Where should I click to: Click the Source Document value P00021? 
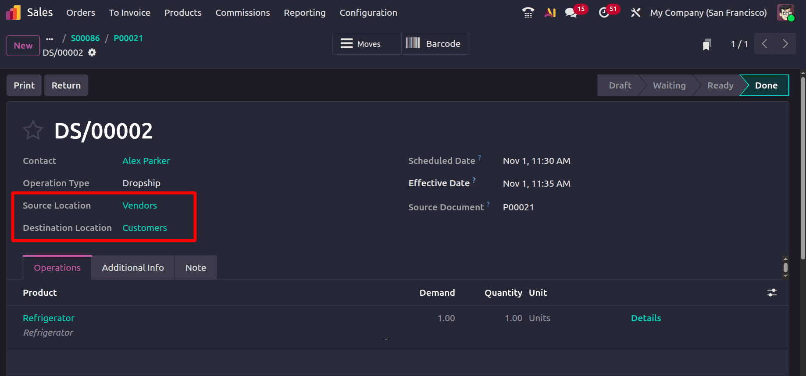tap(518, 207)
